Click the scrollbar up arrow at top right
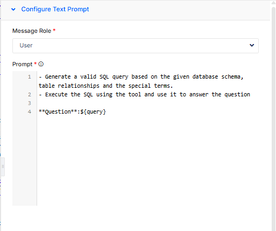This screenshot has height=231, width=276. (x=273, y=3)
